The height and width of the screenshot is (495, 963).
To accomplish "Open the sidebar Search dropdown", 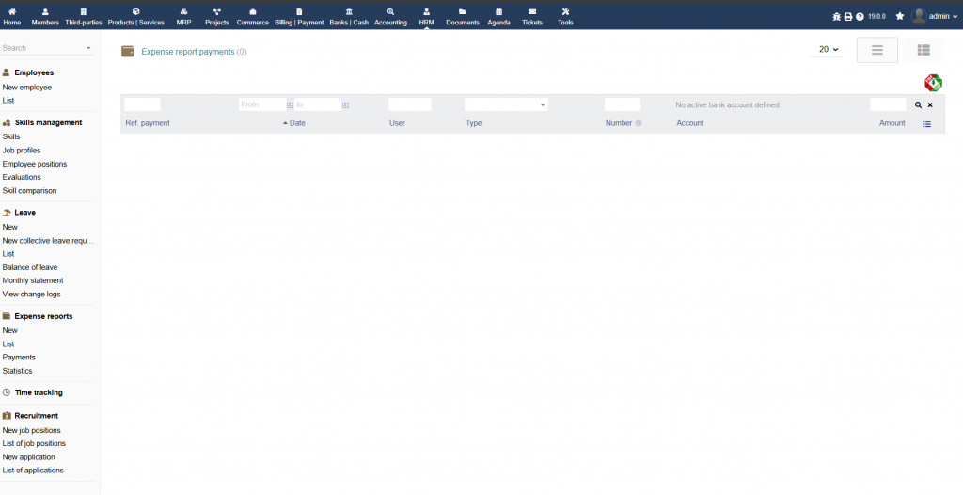I will pos(47,48).
